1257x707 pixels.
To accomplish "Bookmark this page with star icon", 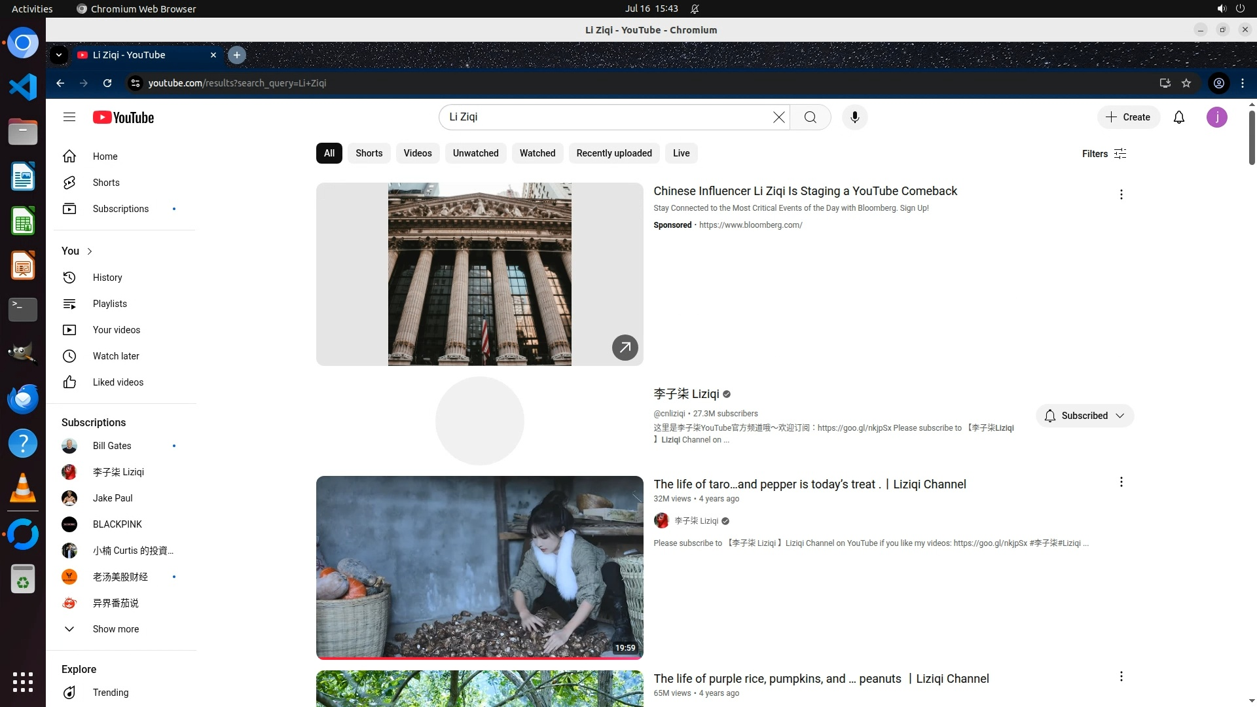I will coord(1186,83).
